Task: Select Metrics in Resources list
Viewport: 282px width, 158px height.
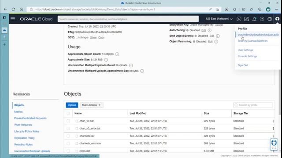Action: tap(19, 112)
